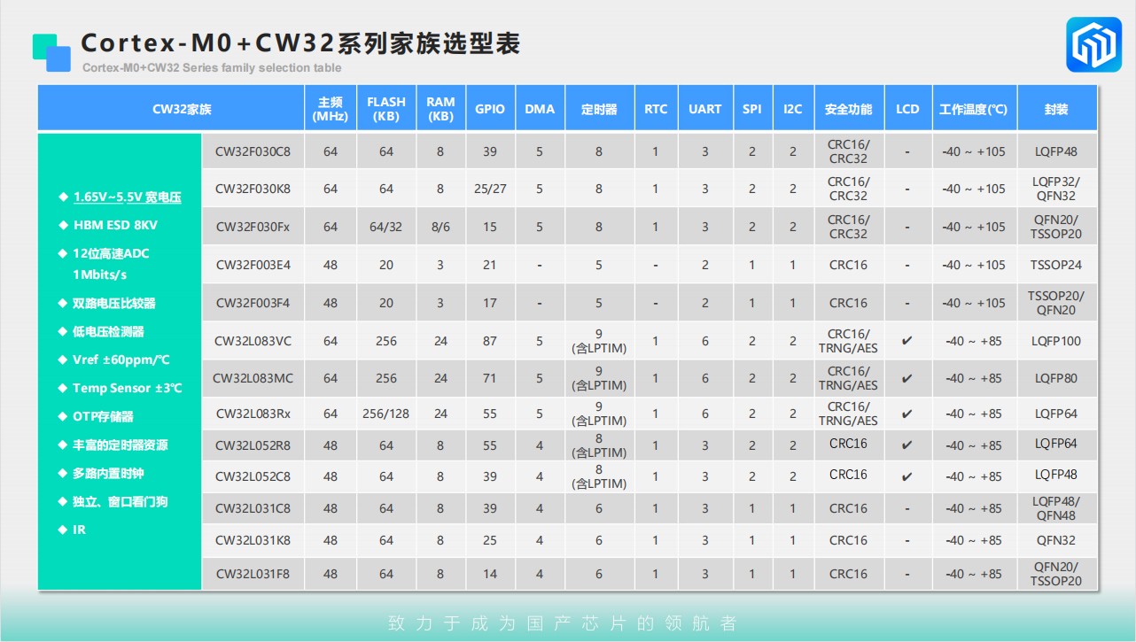Click the LCD checkmark in the CW32L052C8 row
This screenshot has width=1136, height=642.
pos(906,476)
